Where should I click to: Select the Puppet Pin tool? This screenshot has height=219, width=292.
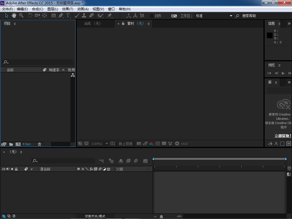tap(109, 16)
